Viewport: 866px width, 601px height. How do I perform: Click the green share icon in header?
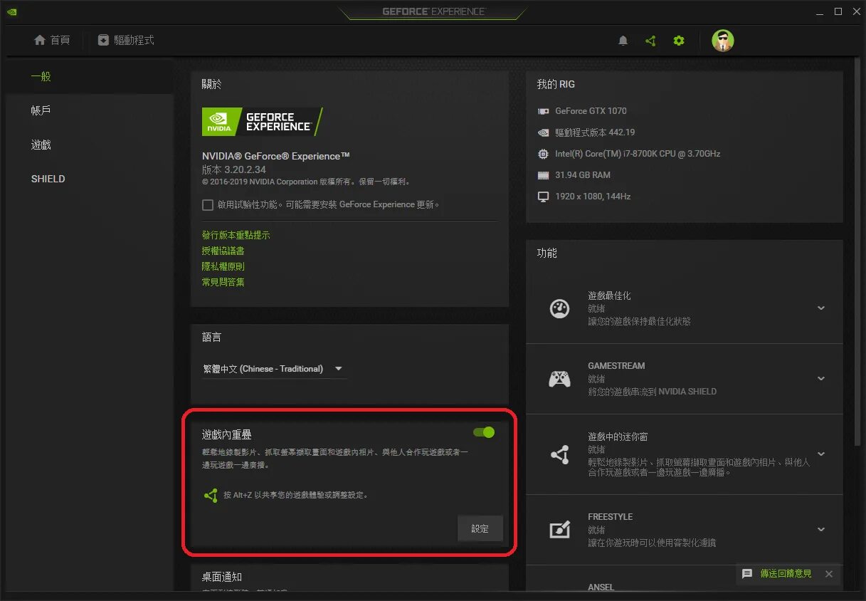tap(650, 41)
